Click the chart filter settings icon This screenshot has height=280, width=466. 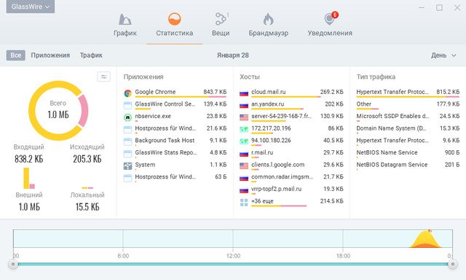coord(103,77)
